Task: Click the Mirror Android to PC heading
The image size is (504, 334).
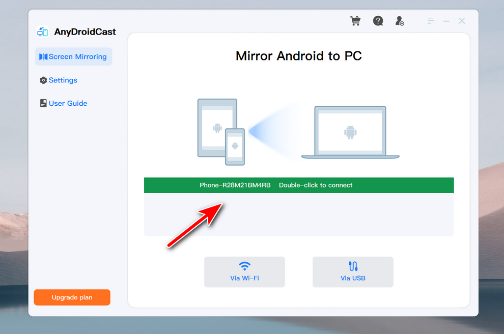Action: coord(298,55)
